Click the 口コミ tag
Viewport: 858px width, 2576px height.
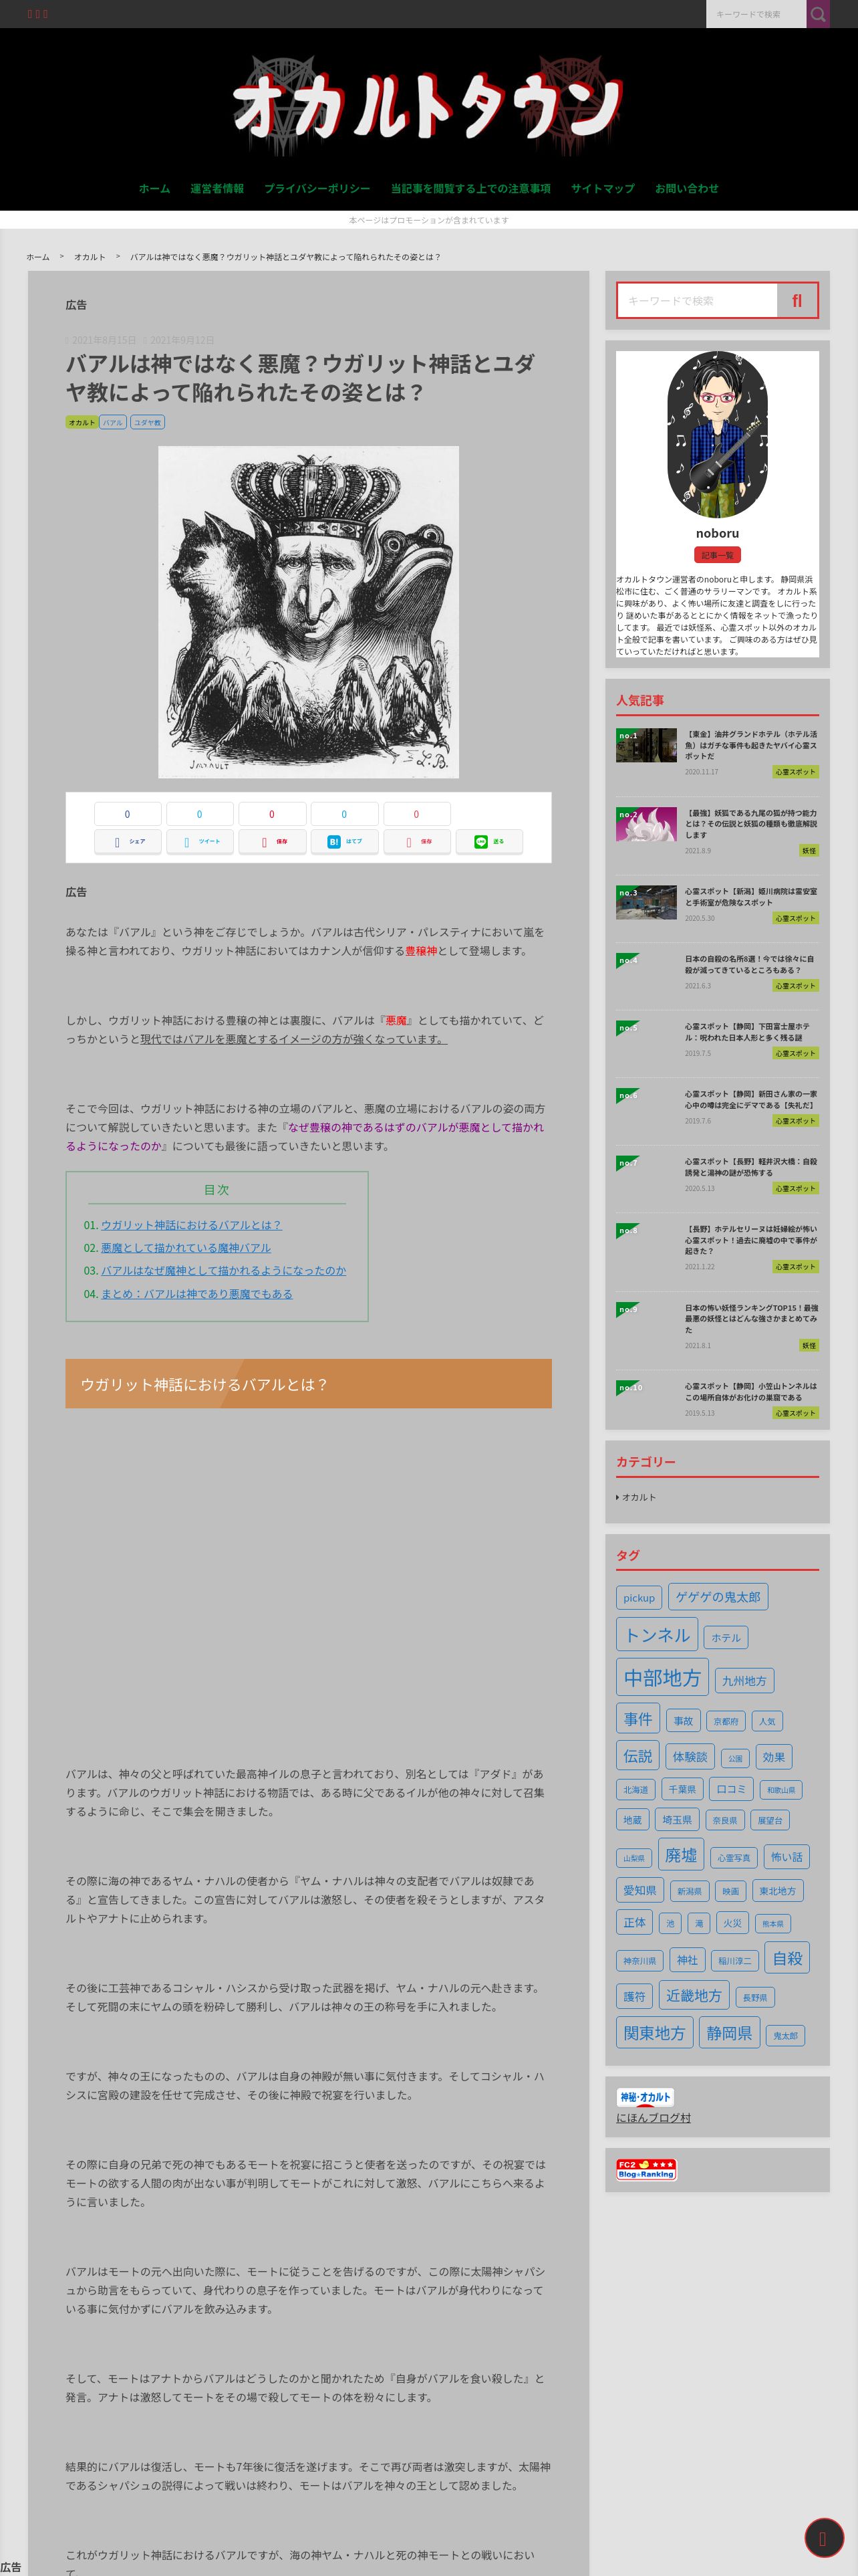pyautogui.click(x=731, y=1789)
